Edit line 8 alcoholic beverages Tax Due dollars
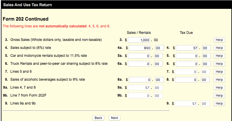 pos(187,79)
